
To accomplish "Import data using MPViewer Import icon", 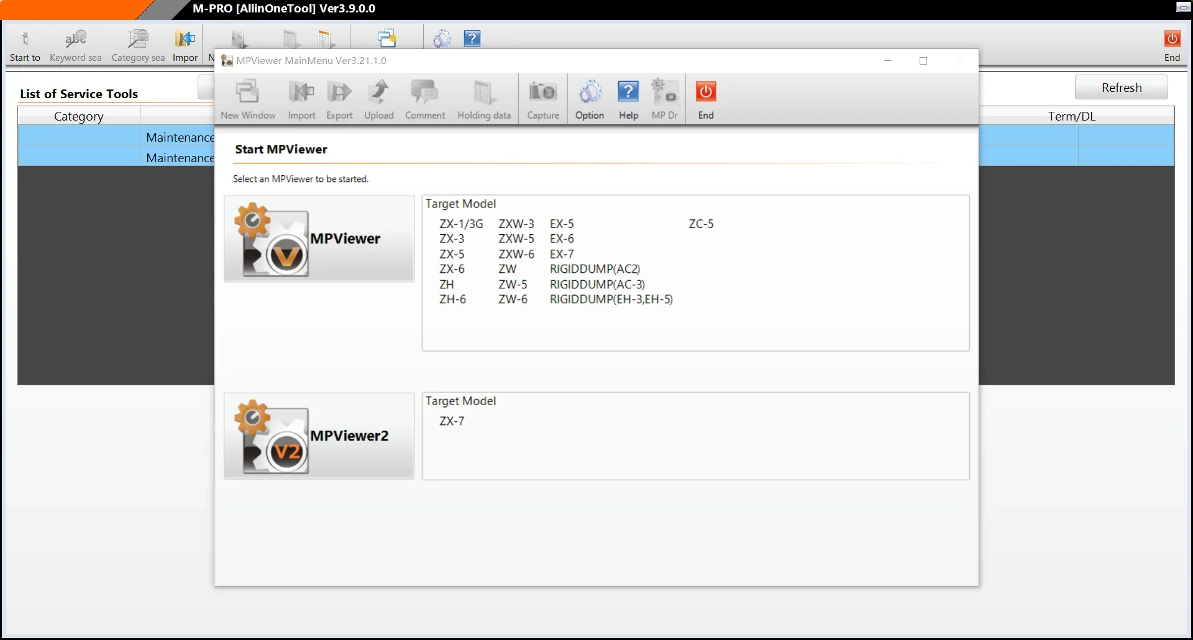I will pos(301,98).
